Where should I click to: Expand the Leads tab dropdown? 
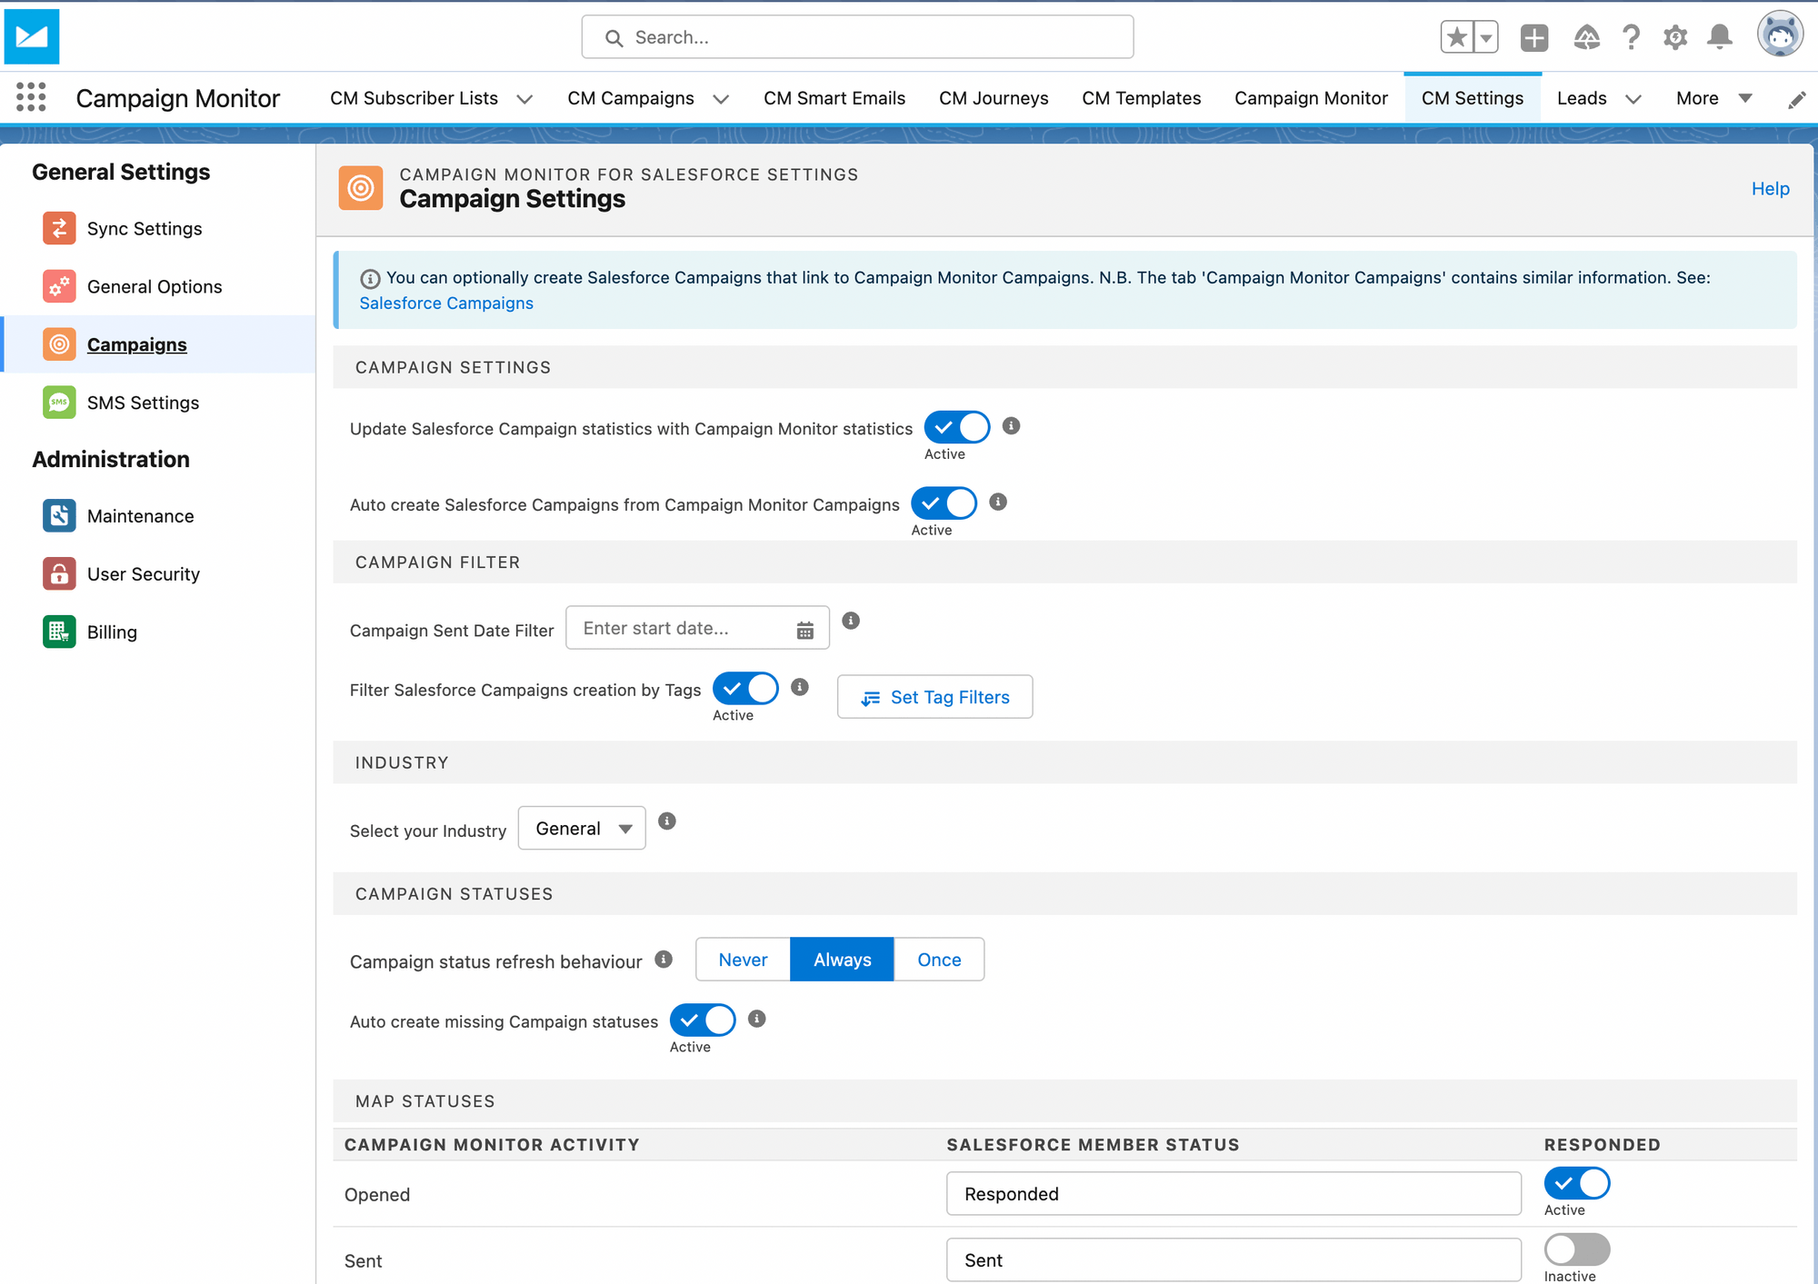coord(1633,98)
